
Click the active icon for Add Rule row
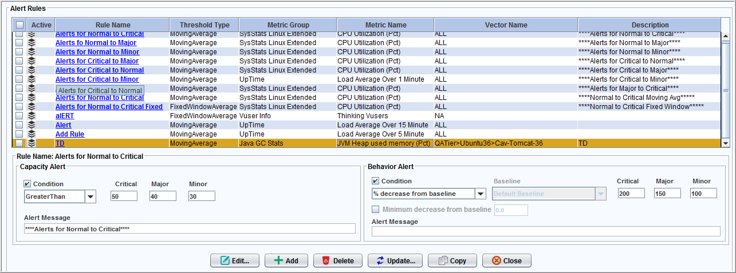click(32, 134)
